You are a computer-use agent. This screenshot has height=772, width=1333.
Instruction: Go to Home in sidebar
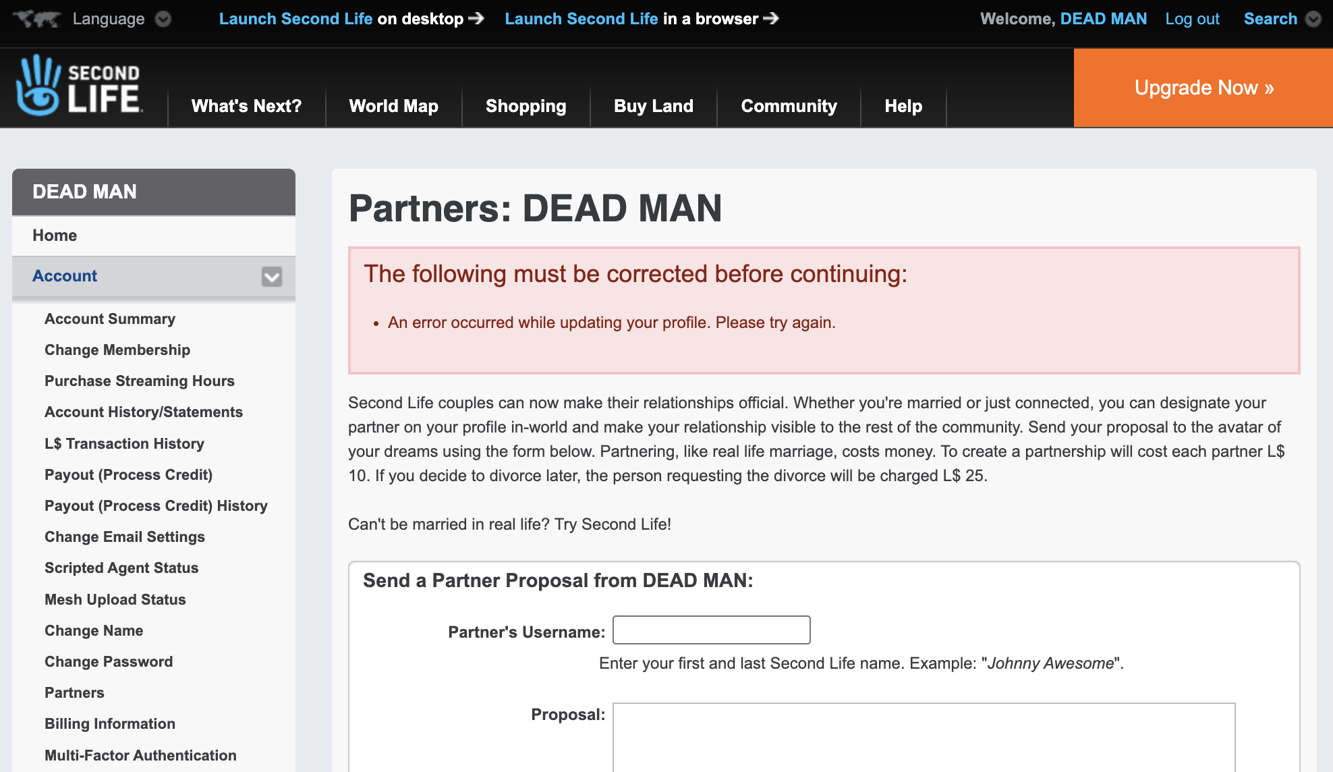pyautogui.click(x=154, y=236)
